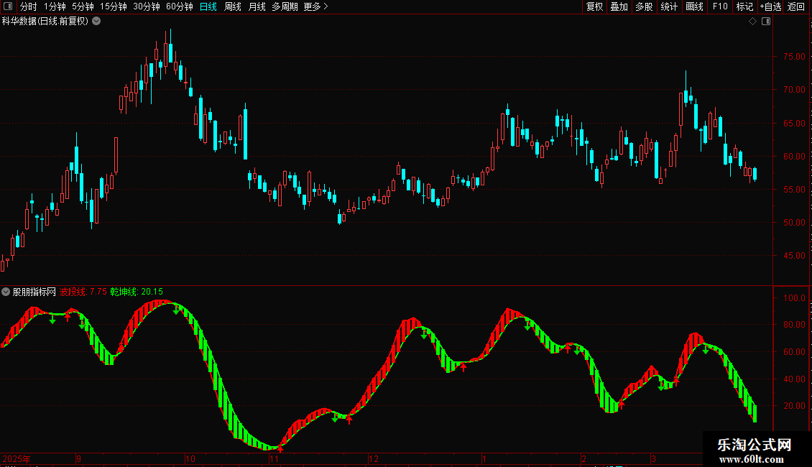This screenshot has width=812, height=467.
Task: Select the 多周期 multi-period tab
Action: 285,6
